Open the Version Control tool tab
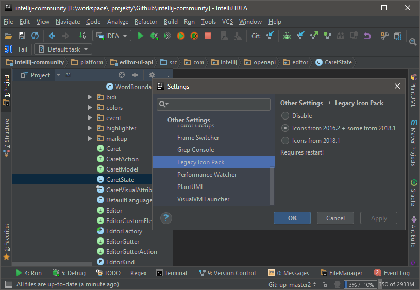 coord(227,273)
